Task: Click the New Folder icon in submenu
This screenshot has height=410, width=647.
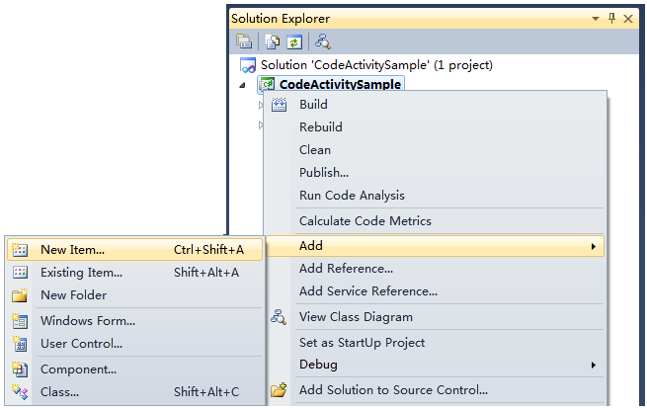Action: click(20, 295)
